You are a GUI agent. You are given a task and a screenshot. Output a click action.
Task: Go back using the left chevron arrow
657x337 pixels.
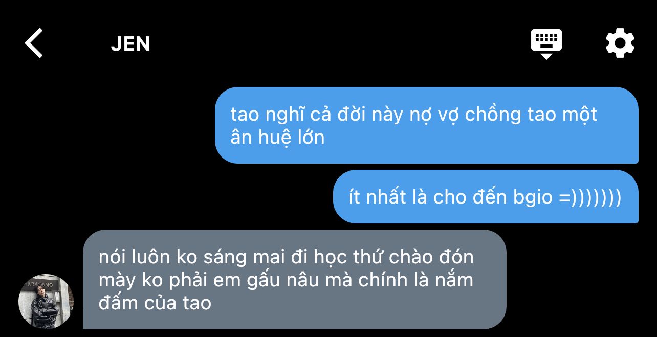34,43
